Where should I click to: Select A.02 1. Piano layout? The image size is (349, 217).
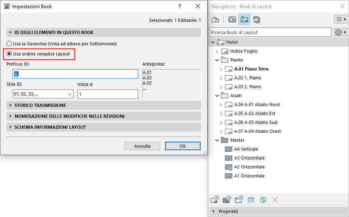(x=247, y=78)
